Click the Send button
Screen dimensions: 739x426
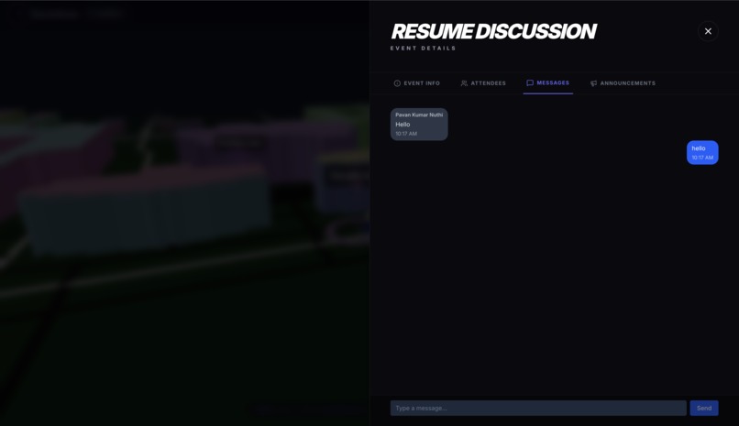(704, 408)
